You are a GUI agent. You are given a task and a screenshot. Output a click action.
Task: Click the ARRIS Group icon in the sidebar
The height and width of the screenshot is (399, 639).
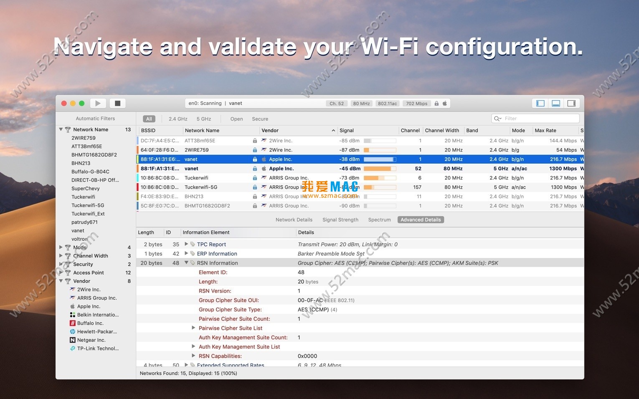[x=73, y=298]
